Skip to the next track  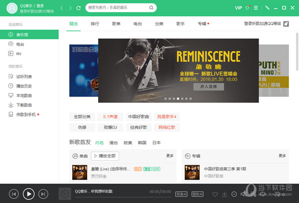tap(43, 194)
